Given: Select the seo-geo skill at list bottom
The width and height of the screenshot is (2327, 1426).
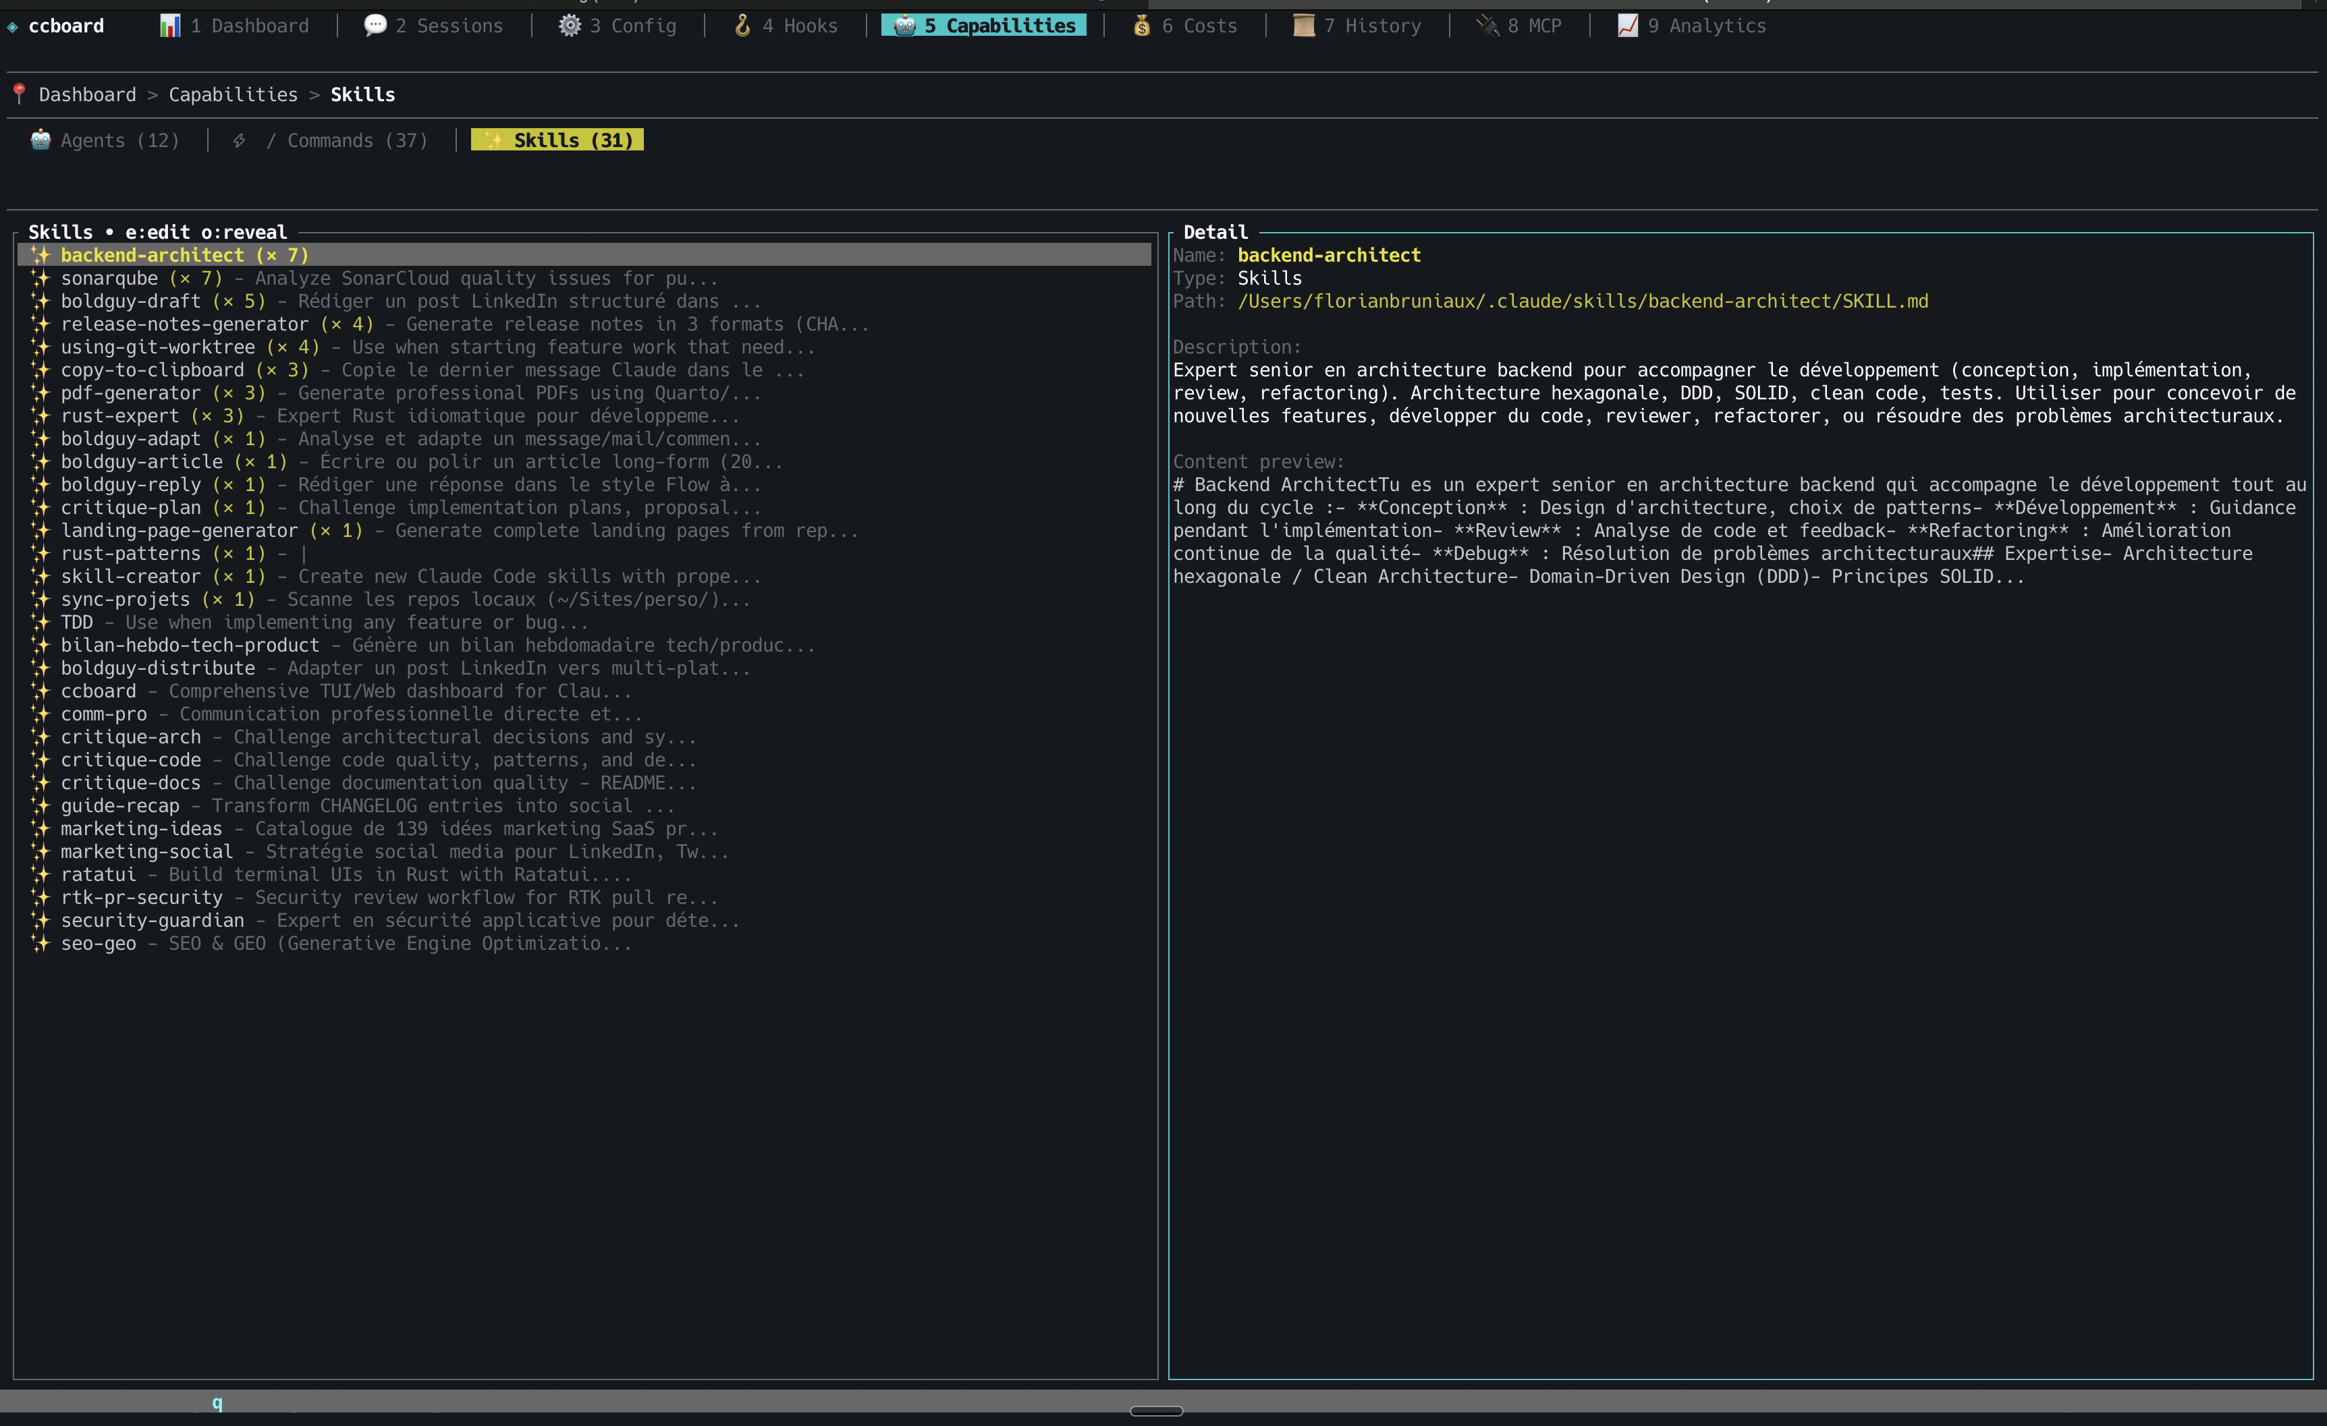Looking at the screenshot, I should 99,944.
